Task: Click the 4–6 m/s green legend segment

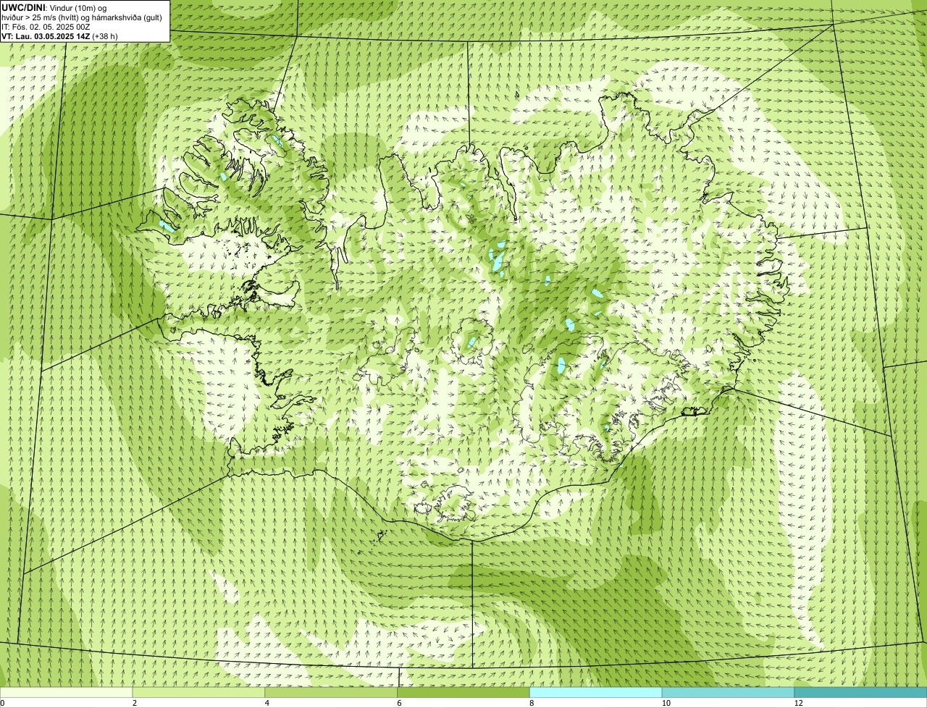Action: [331, 692]
